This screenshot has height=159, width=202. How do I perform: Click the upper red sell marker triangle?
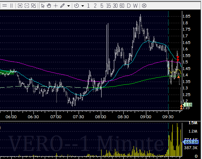click(x=178, y=57)
